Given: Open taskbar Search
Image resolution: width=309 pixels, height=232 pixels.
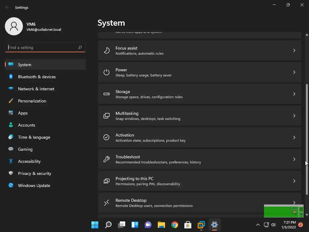Looking at the screenshot, I should pyautogui.click(x=108, y=225).
